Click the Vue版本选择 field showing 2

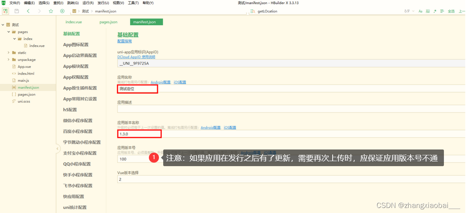(x=291, y=179)
